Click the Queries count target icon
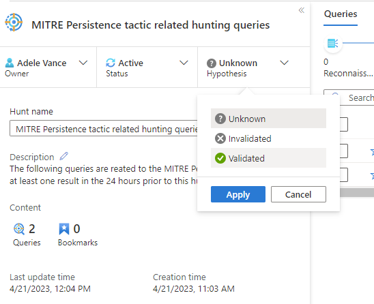 [x=19, y=229]
